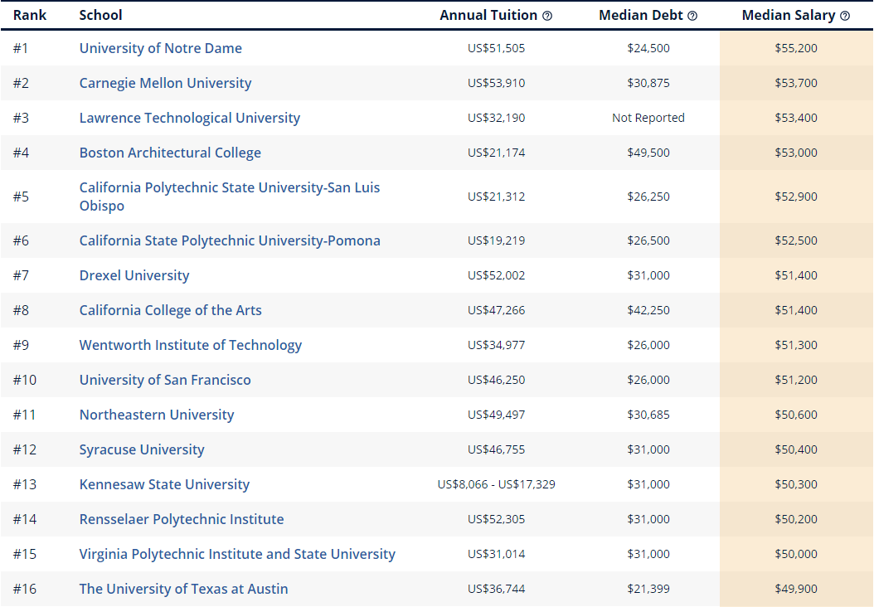
Task: Click California State Polytechnic University-Pomona
Action: [230, 240]
